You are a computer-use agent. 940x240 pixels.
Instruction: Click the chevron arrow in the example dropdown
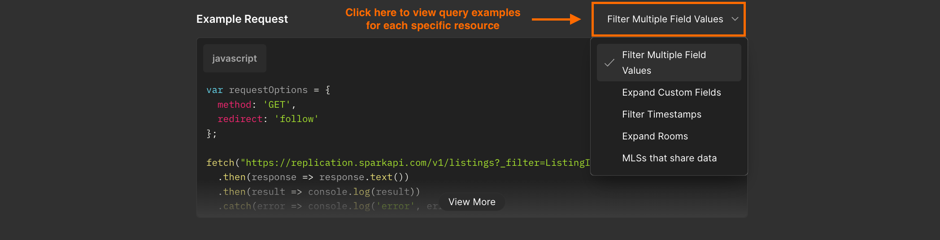coord(735,19)
